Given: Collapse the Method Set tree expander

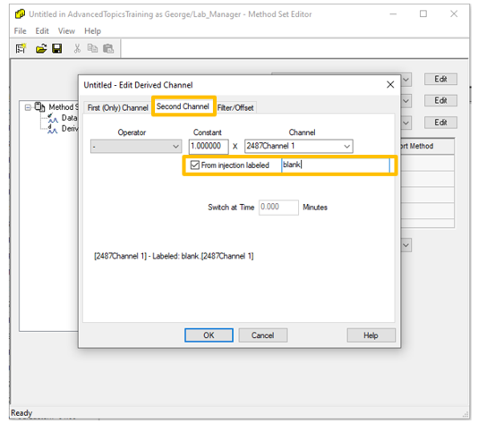Looking at the screenshot, I should (x=28, y=107).
